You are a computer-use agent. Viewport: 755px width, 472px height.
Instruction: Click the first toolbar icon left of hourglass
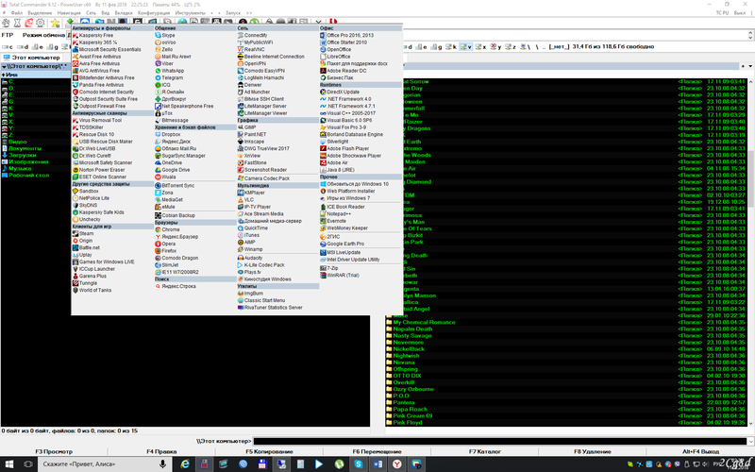[6, 23]
